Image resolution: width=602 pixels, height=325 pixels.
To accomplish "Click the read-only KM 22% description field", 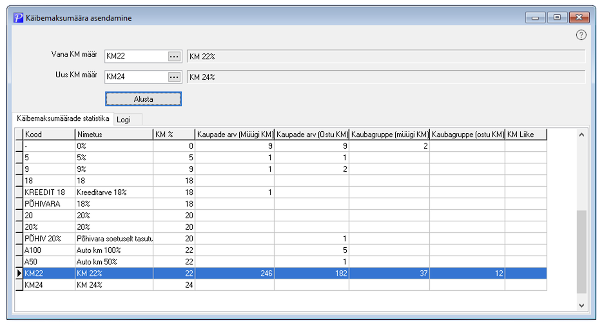I will pyautogui.click(x=386, y=57).
